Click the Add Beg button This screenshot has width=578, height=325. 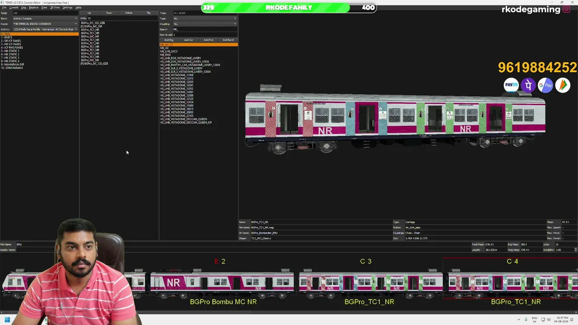coord(168,40)
